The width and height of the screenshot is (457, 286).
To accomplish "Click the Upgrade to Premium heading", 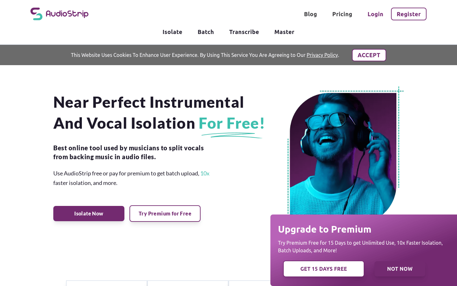I will (324, 229).
